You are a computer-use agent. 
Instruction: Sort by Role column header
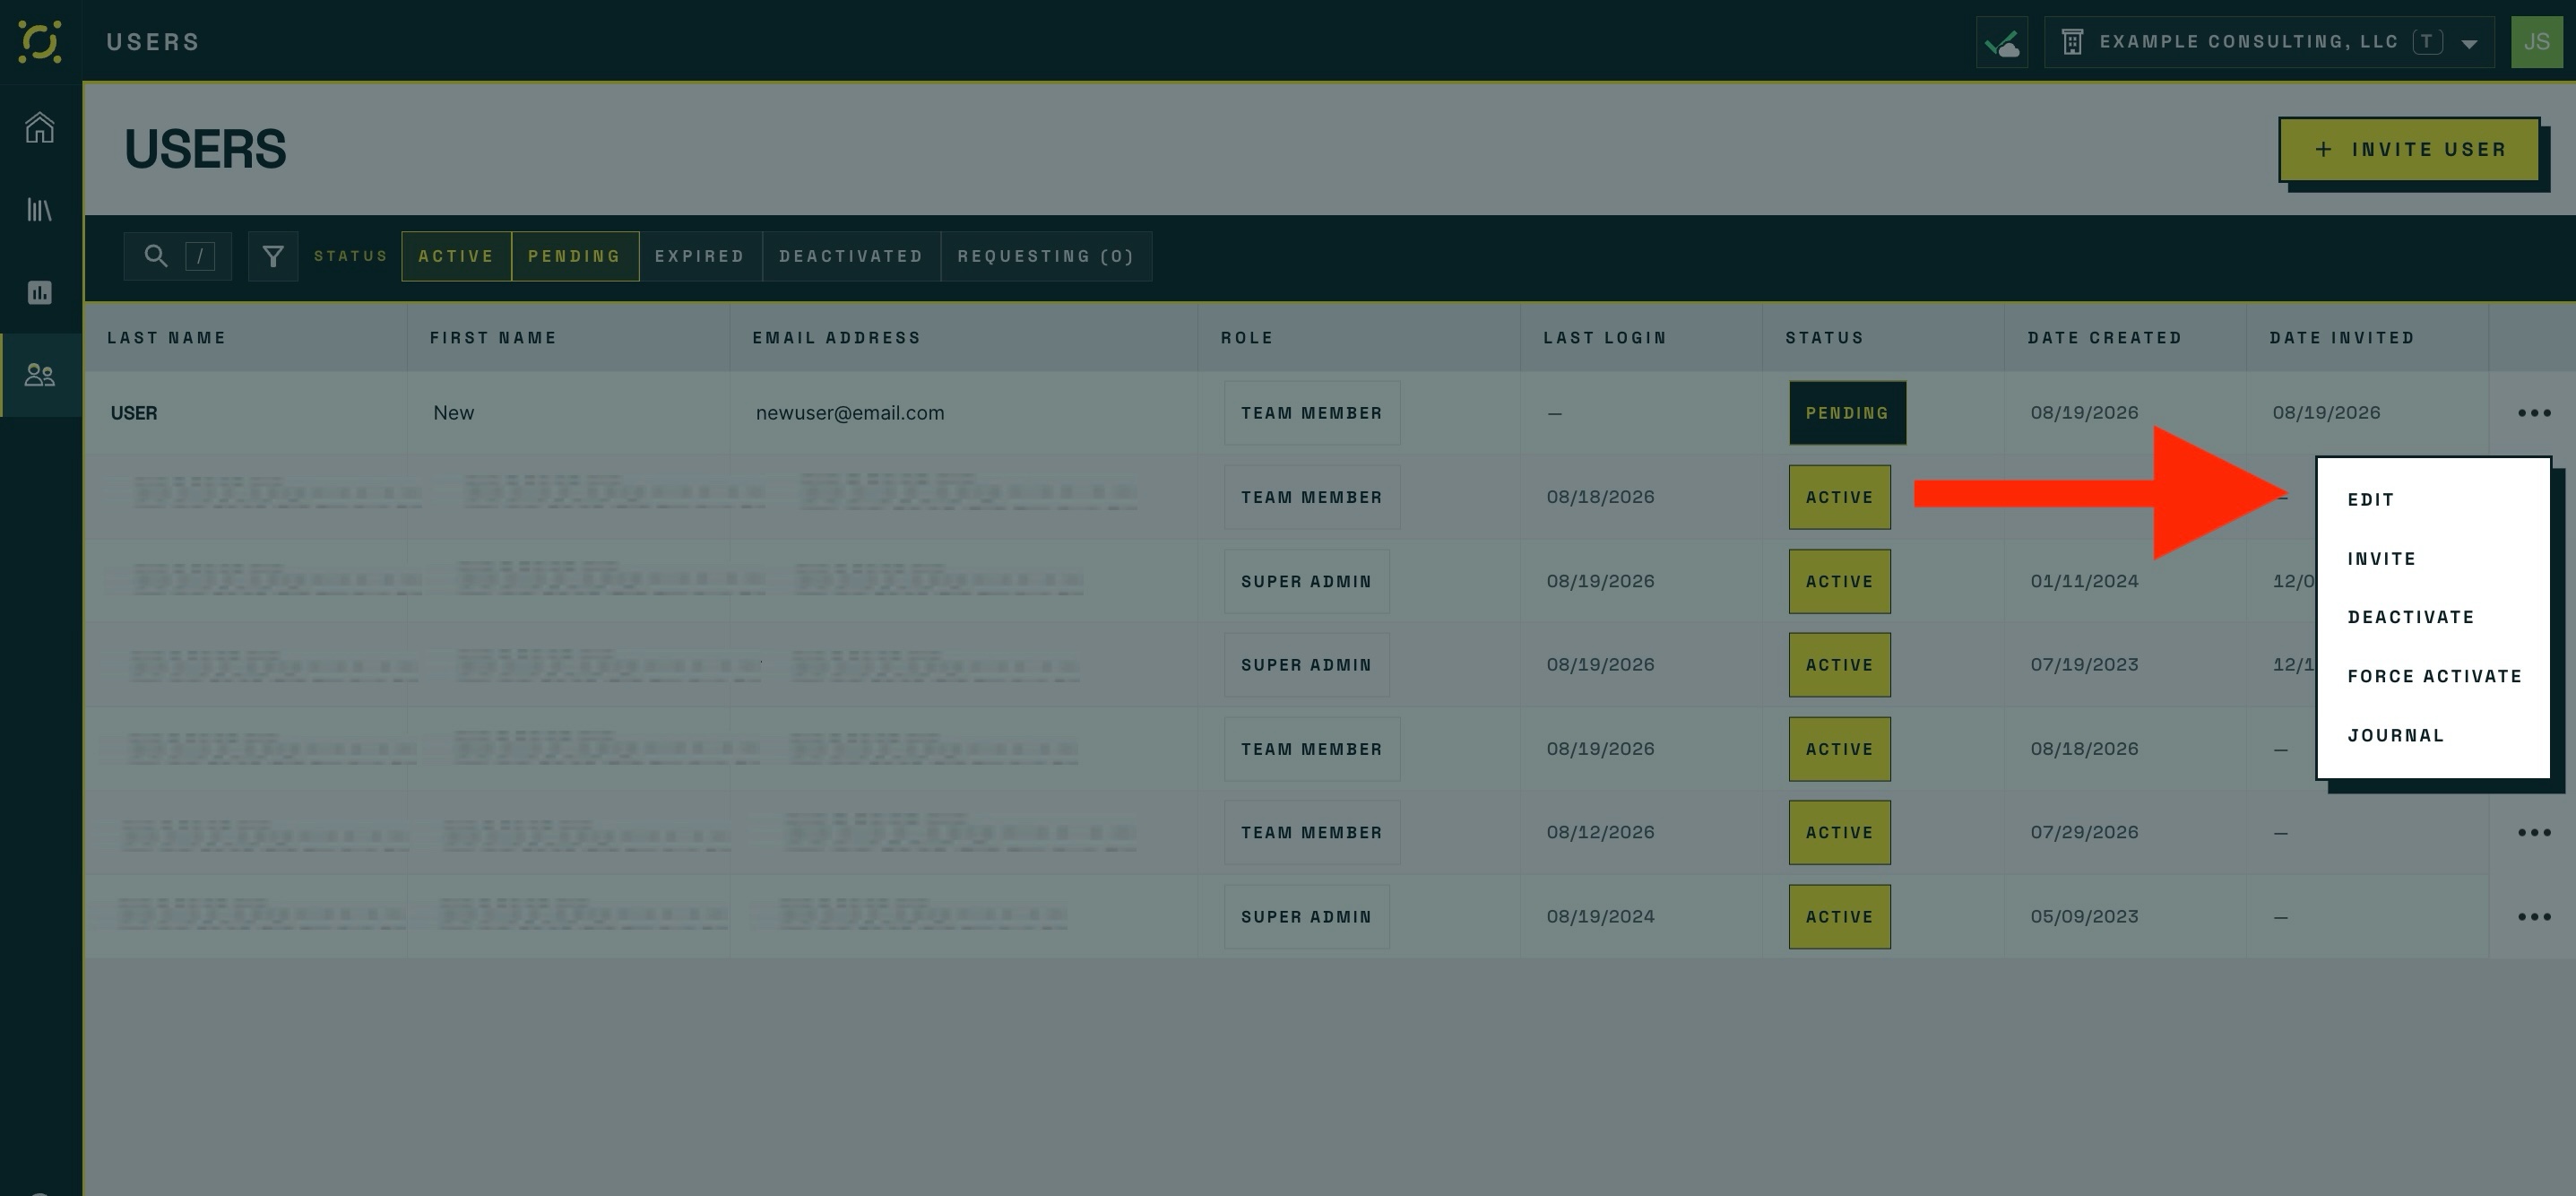1247,338
